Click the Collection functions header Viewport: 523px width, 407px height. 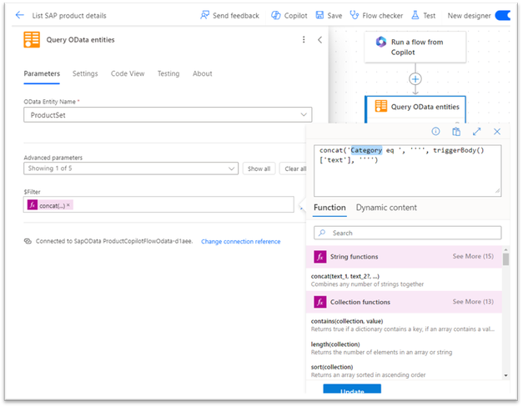click(404, 302)
